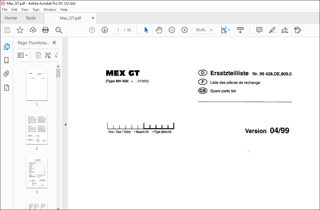The width and height of the screenshot is (320, 210).
Task: Collapse the navigation pane arrow
Action: tap(65, 125)
